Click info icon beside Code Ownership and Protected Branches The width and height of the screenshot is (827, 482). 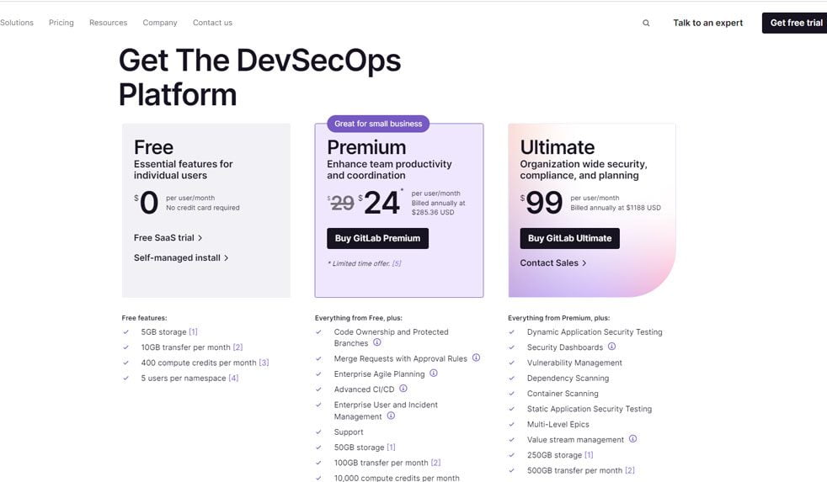point(376,343)
